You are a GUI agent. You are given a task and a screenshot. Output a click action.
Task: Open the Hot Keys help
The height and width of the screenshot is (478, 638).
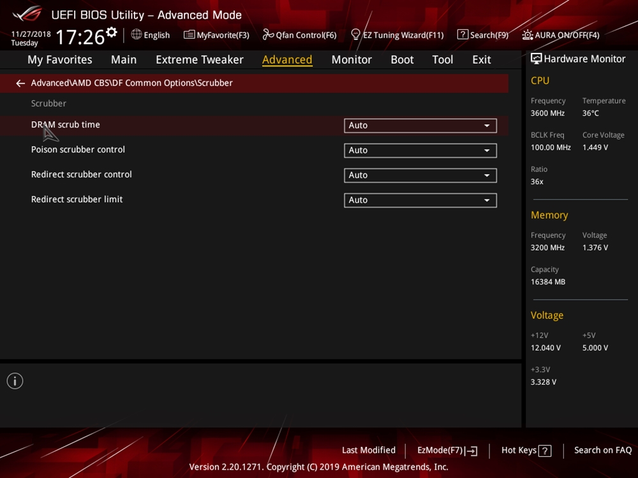coord(526,451)
